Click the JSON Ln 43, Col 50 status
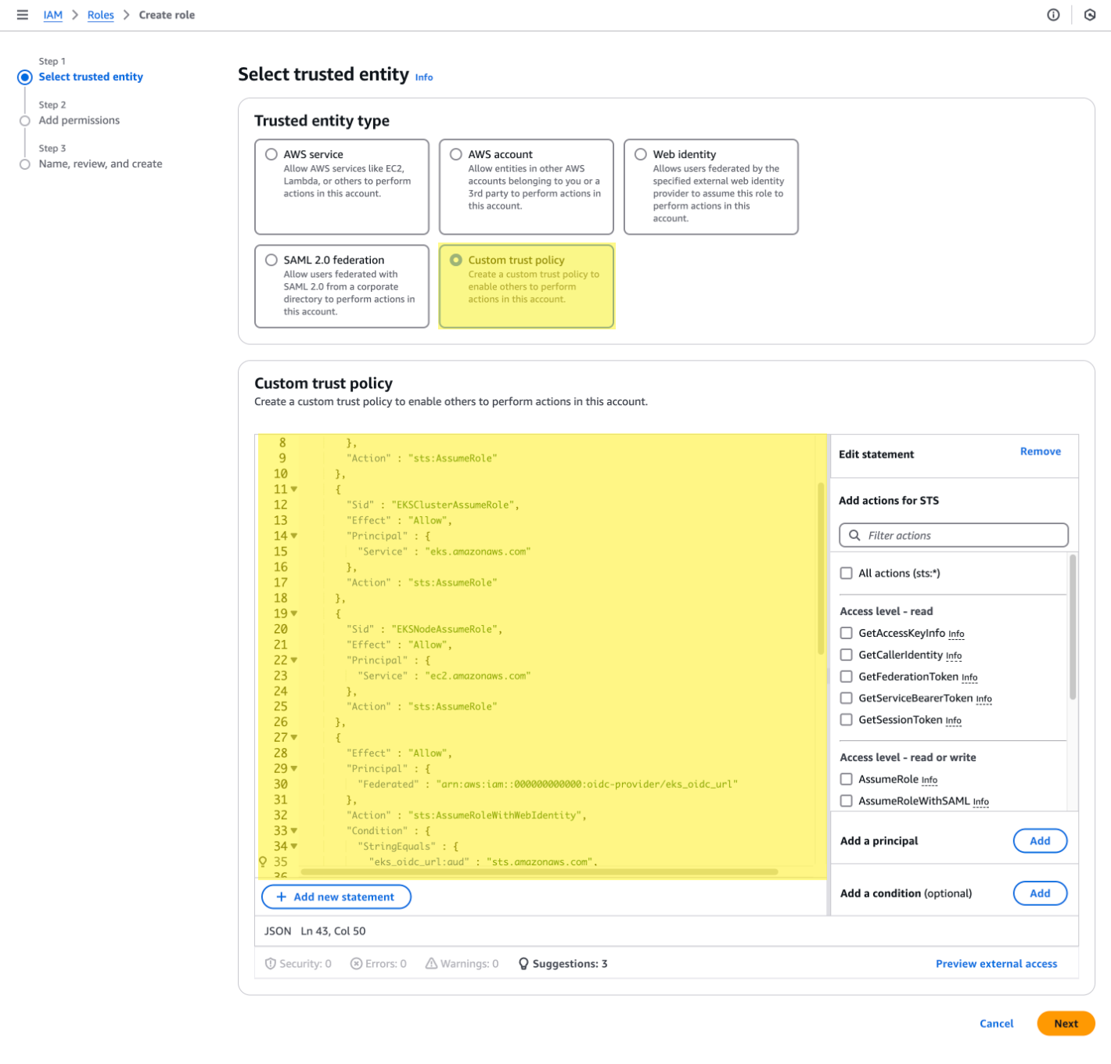Image resolution: width=1111 pixels, height=1064 pixels. tap(315, 931)
